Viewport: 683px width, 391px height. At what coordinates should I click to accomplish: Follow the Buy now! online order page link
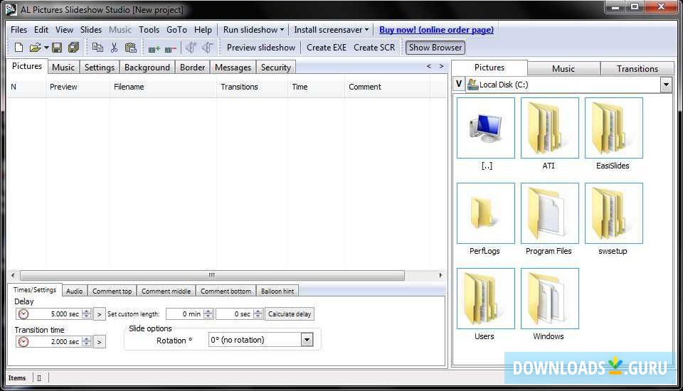pos(436,30)
